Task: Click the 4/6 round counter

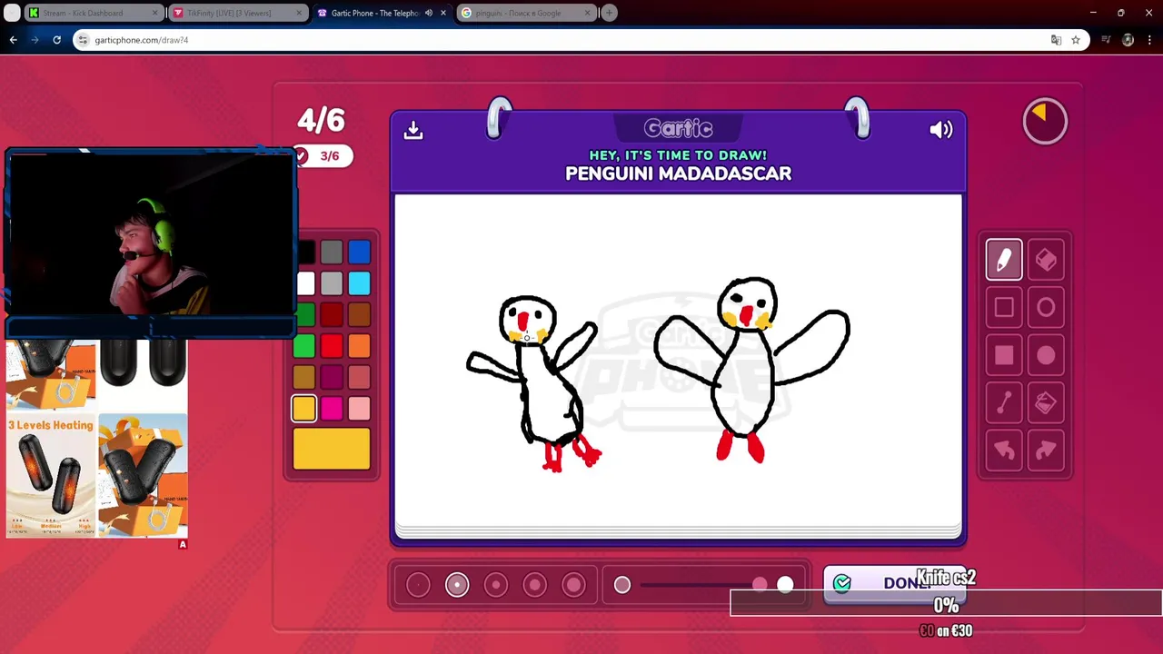Action: pyautogui.click(x=321, y=120)
